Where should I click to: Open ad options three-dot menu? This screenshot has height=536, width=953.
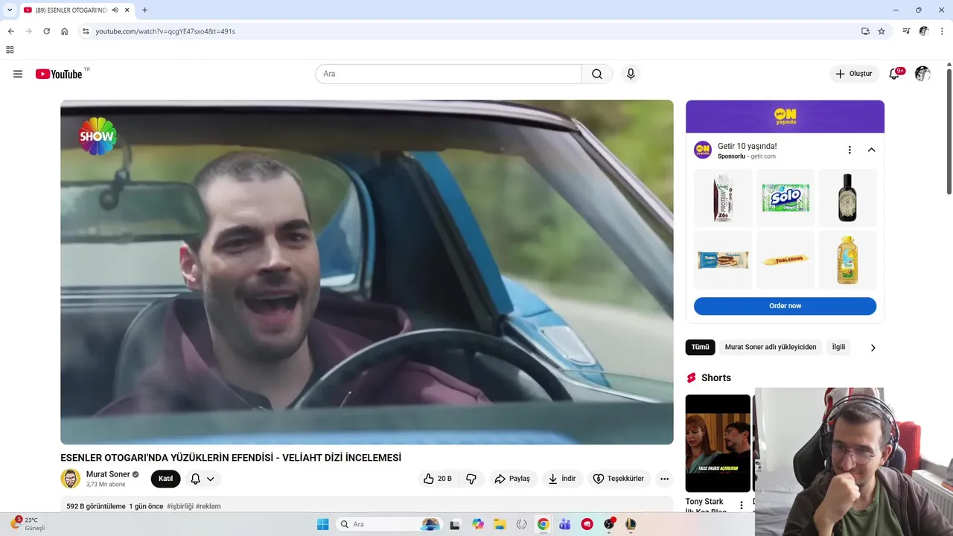[850, 150]
